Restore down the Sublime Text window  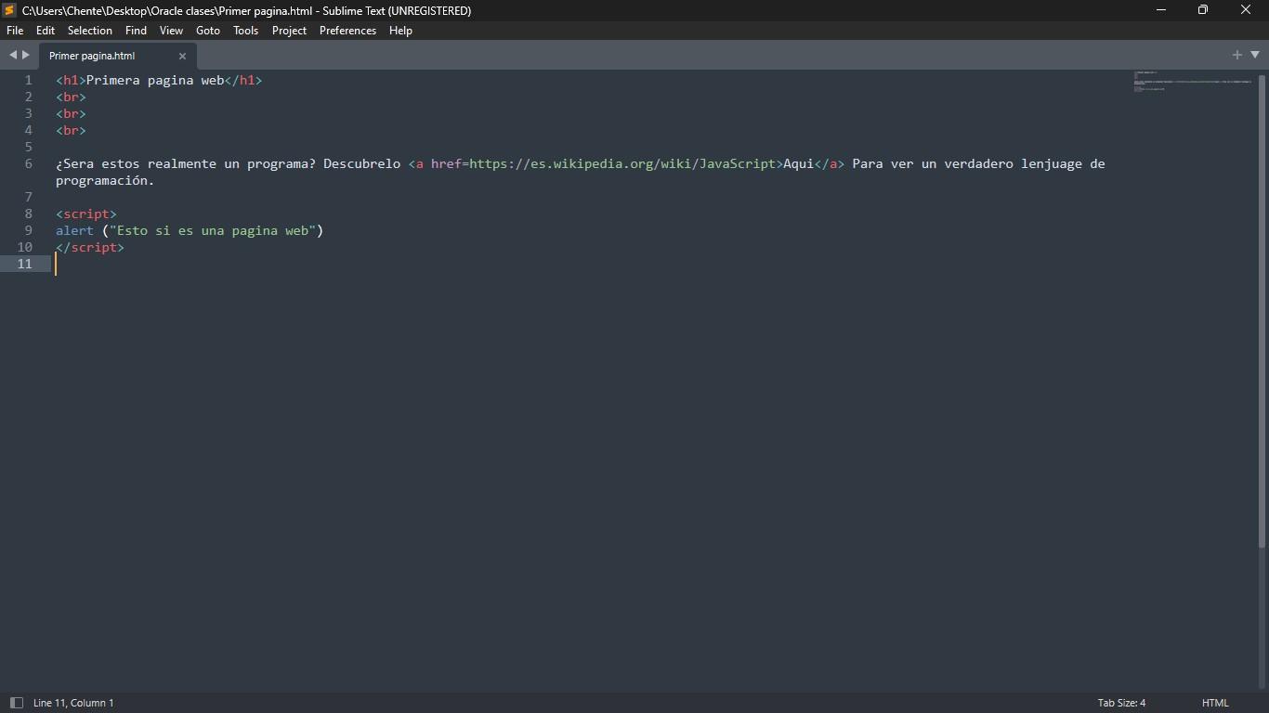click(x=1203, y=10)
